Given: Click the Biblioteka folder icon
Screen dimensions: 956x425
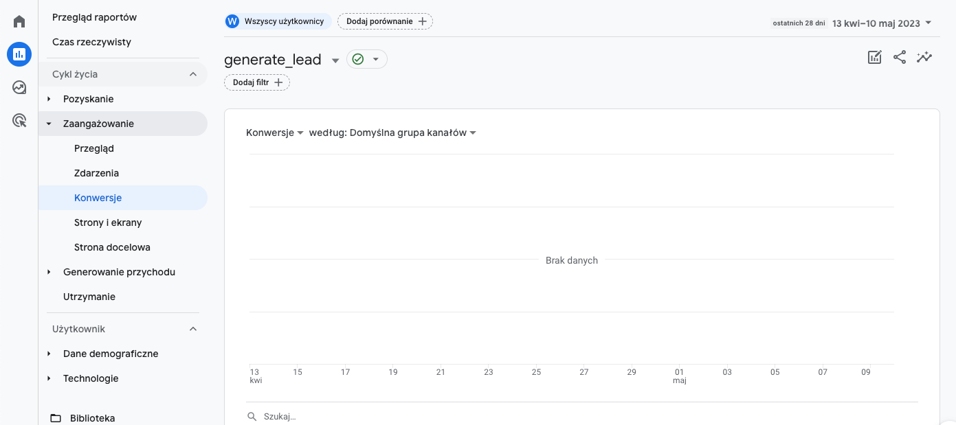Looking at the screenshot, I should (x=56, y=417).
